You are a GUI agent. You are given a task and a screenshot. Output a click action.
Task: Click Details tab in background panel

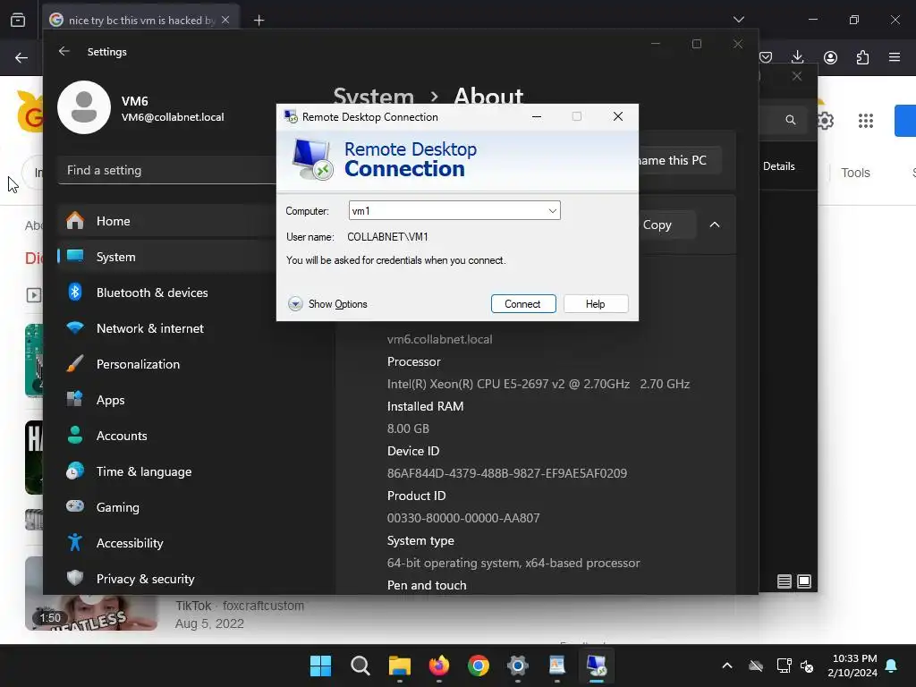coord(779,166)
